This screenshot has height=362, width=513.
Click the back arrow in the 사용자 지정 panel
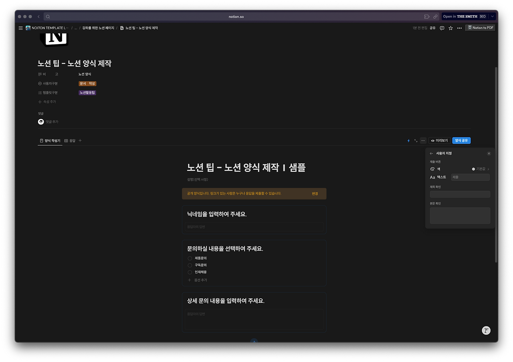(x=431, y=153)
